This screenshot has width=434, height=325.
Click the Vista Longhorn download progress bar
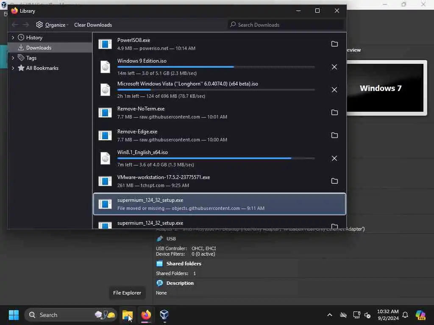216,90
